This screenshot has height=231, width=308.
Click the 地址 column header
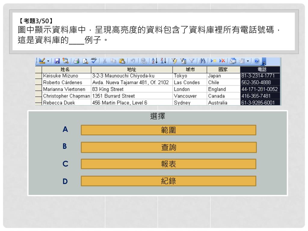[x=132, y=69]
